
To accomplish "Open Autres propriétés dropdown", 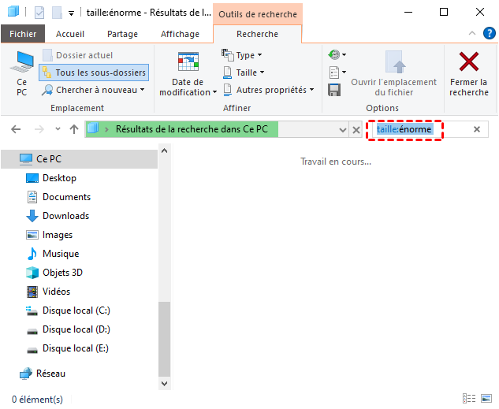I will 268,90.
